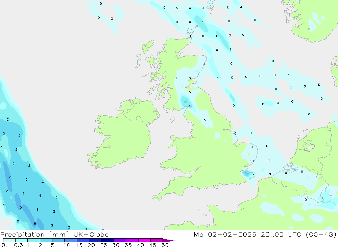Click the 0.1–0.5 mm legend color swatch

(9, 240)
